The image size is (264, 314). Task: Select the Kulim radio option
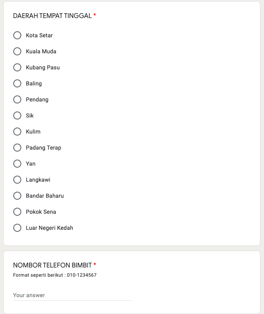tap(17, 132)
